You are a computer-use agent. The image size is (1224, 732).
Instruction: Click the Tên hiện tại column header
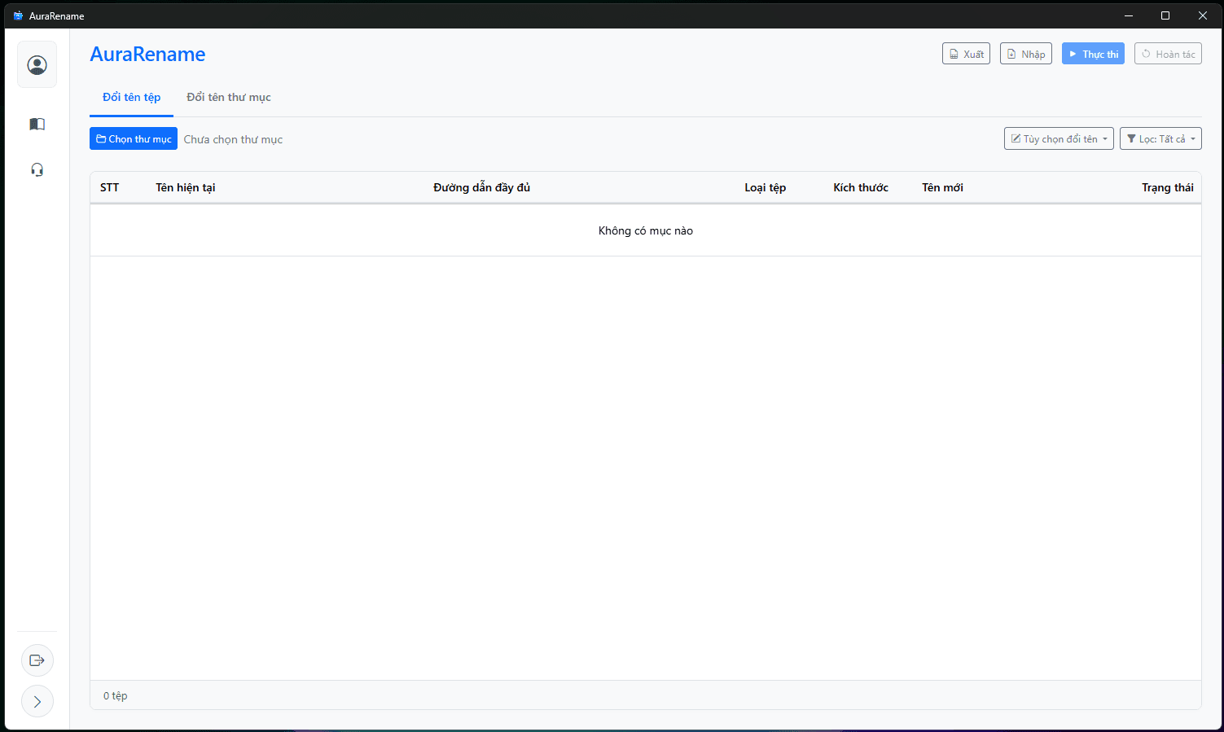tap(186, 188)
